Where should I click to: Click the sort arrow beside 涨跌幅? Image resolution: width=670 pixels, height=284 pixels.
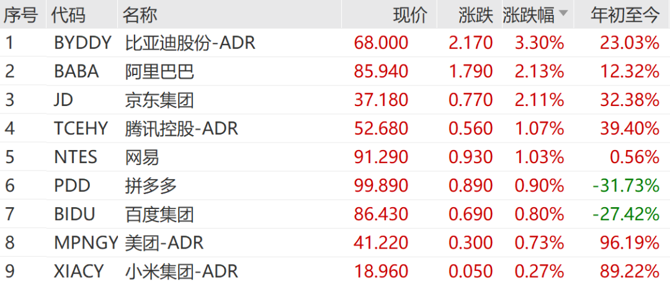pyautogui.click(x=563, y=14)
